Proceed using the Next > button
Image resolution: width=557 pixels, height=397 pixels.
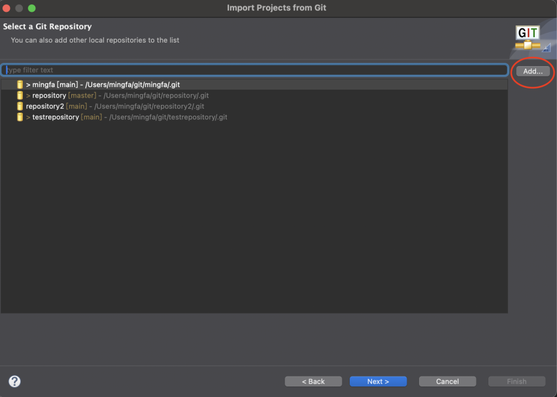click(378, 382)
